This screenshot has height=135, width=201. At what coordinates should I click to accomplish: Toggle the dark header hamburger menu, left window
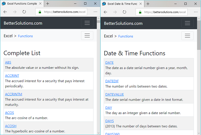87,23
